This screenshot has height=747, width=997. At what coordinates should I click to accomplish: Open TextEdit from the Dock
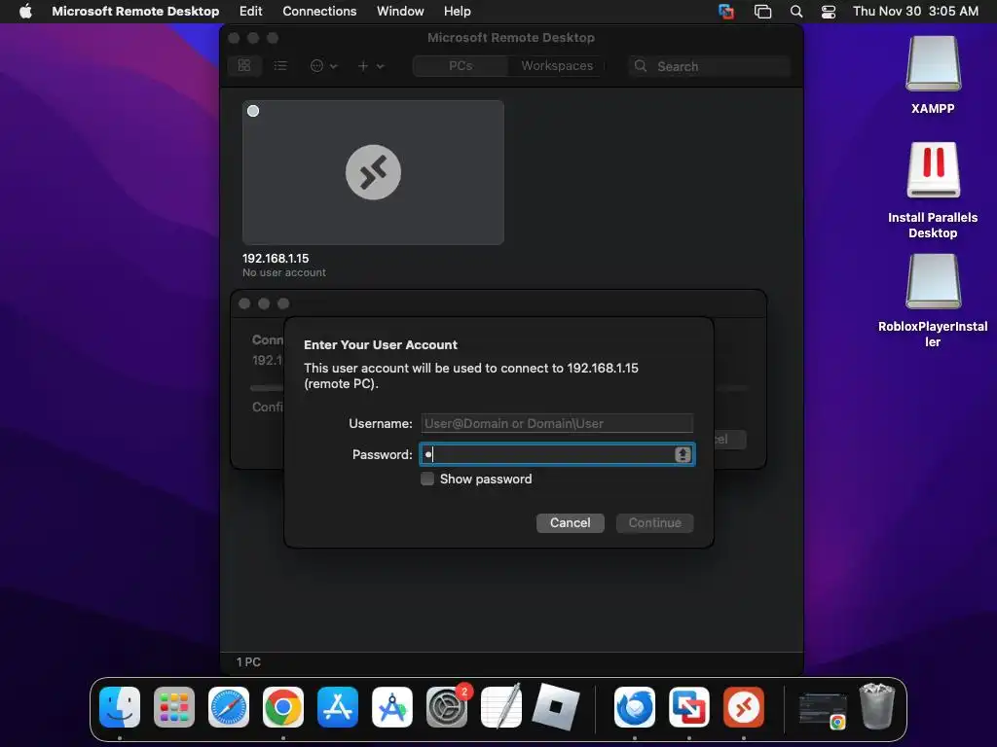coord(501,707)
